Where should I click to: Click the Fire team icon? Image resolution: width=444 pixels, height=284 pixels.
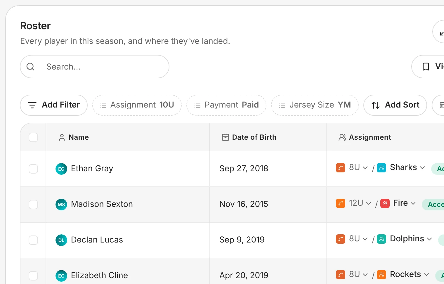click(x=385, y=203)
